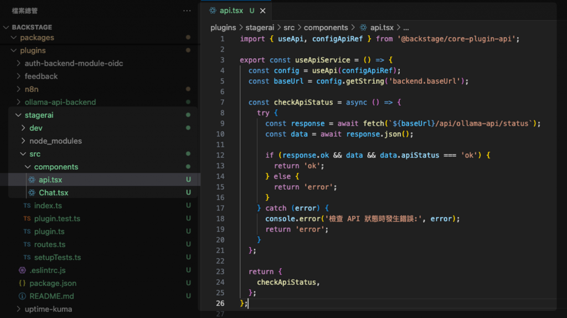
Task: Close the api.tsx editor tab
Action: [x=262, y=11]
